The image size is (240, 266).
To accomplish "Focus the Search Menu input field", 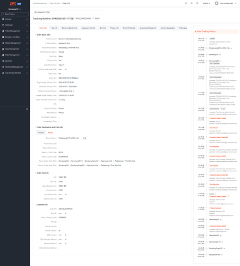I will click(x=15, y=14).
